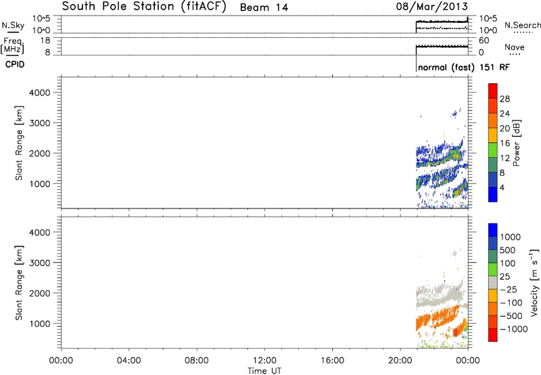Select the gray velocity band near 2000 km
The height and width of the screenshot is (375, 541).
[439, 295]
